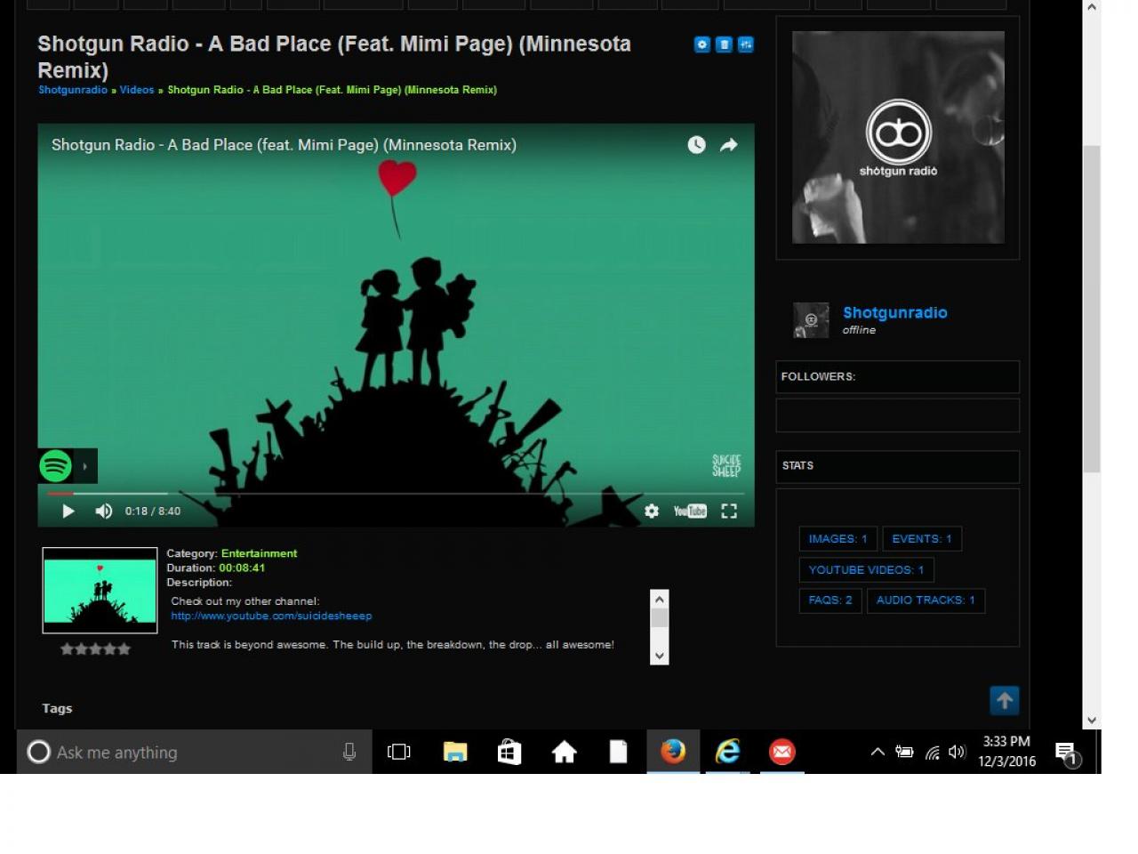
Task: Open YouTube player settings gear
Action: click(x=652, y=511)
